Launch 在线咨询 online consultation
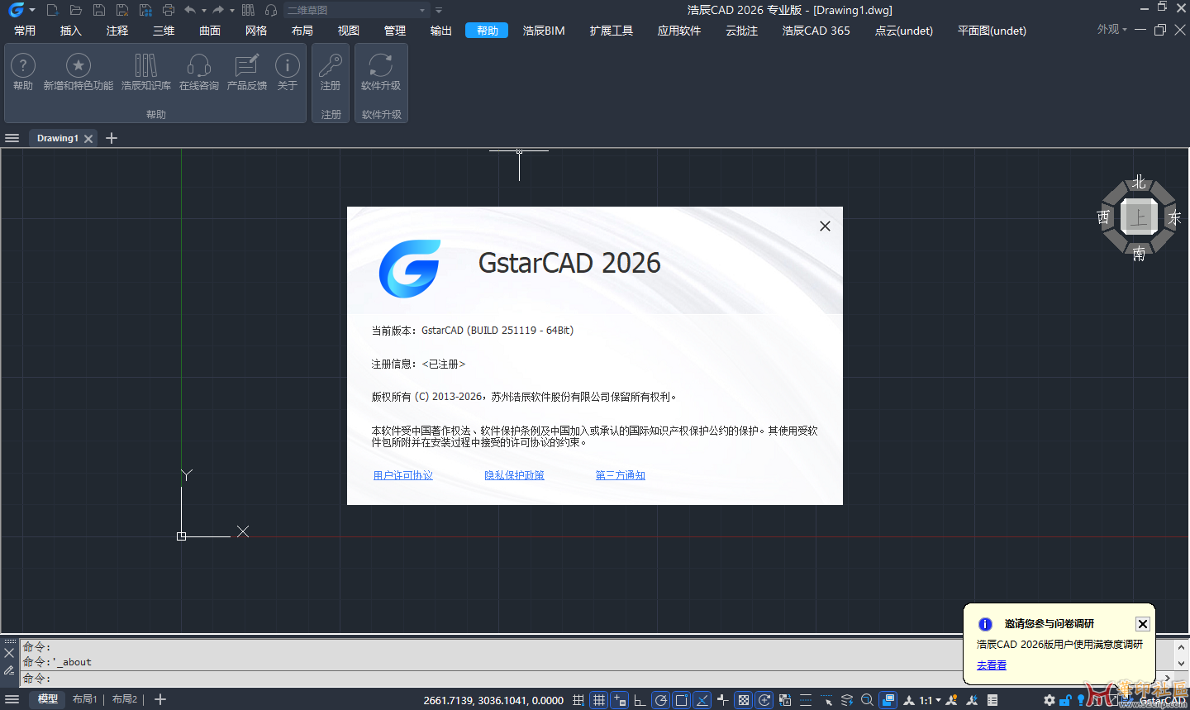The height and width of the screenshot is (710, 1190). 199,72
